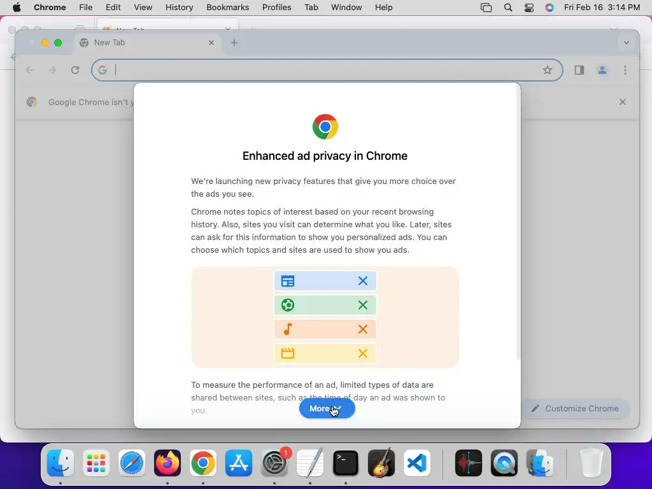This screenshot has width=652, height=489.
Task: Click the Customize Chrome button
Action: (x=575, y=408)
